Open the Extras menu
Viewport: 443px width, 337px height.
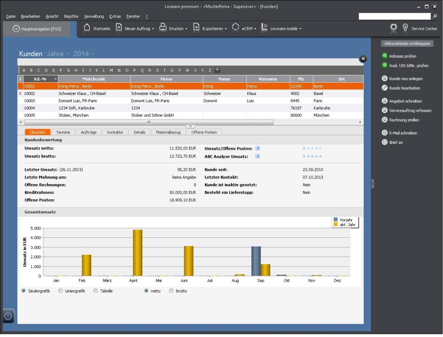pyautogui.click(x=115, y=16)
